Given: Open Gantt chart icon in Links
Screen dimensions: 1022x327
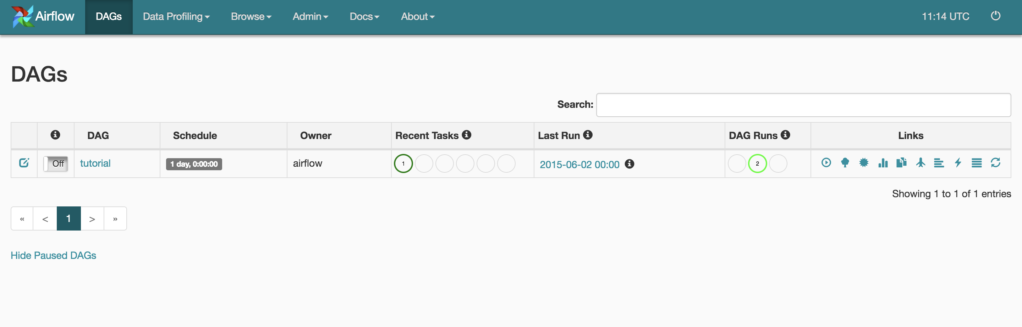Looking at the screenshot, I should point(939,162).
